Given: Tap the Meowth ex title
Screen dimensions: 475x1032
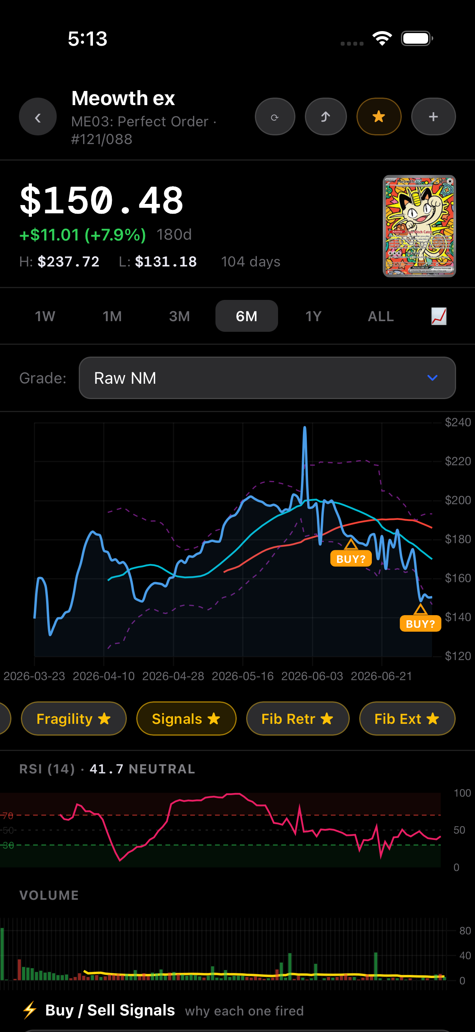Looking at the screenshot, I should tap(123, 98).
